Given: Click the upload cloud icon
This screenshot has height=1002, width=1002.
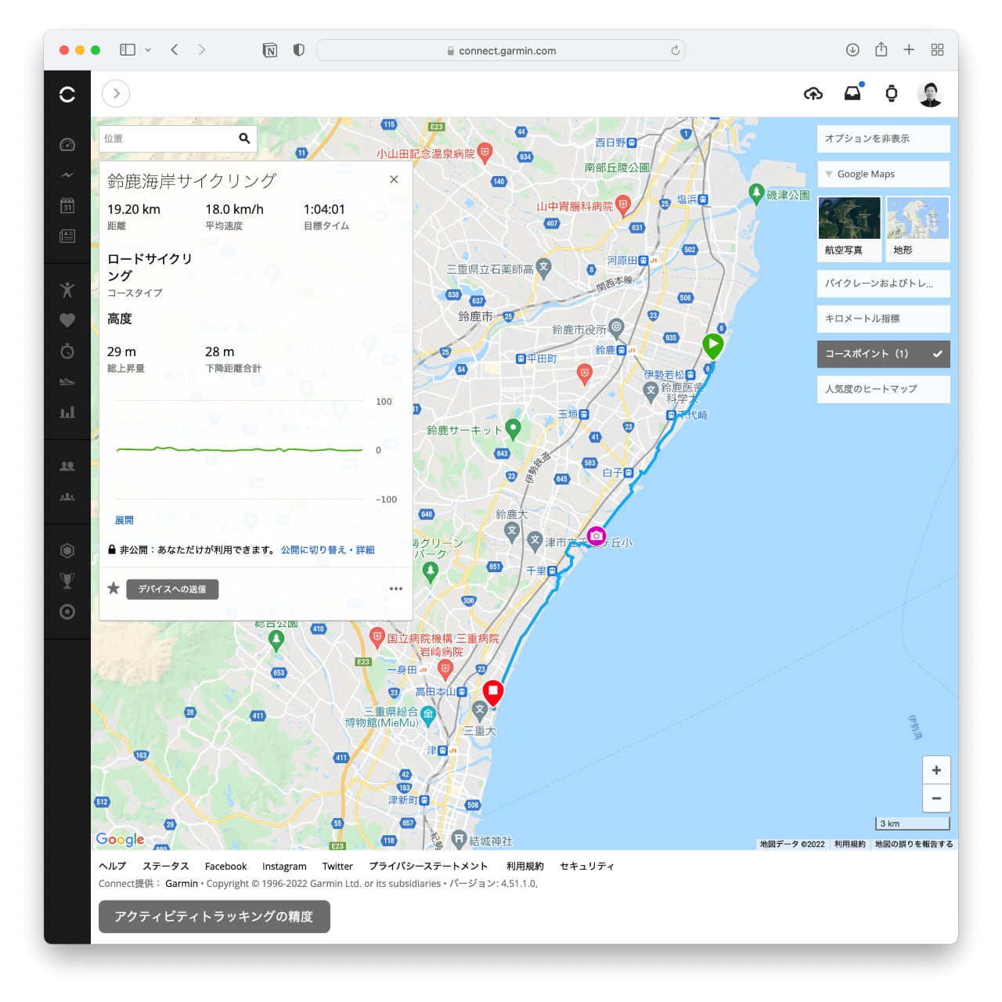Looking at the screenshot, I should (813, 94).
